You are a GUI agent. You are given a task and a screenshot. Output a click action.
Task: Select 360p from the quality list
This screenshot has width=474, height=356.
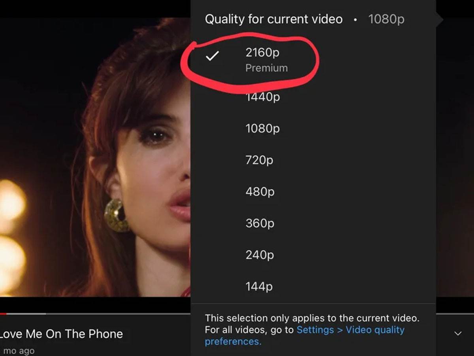(x=260, y=223)
